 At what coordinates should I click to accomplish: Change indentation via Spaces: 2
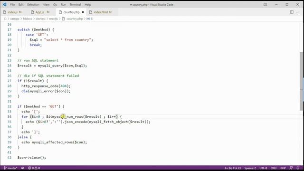[x=250, y=168]
